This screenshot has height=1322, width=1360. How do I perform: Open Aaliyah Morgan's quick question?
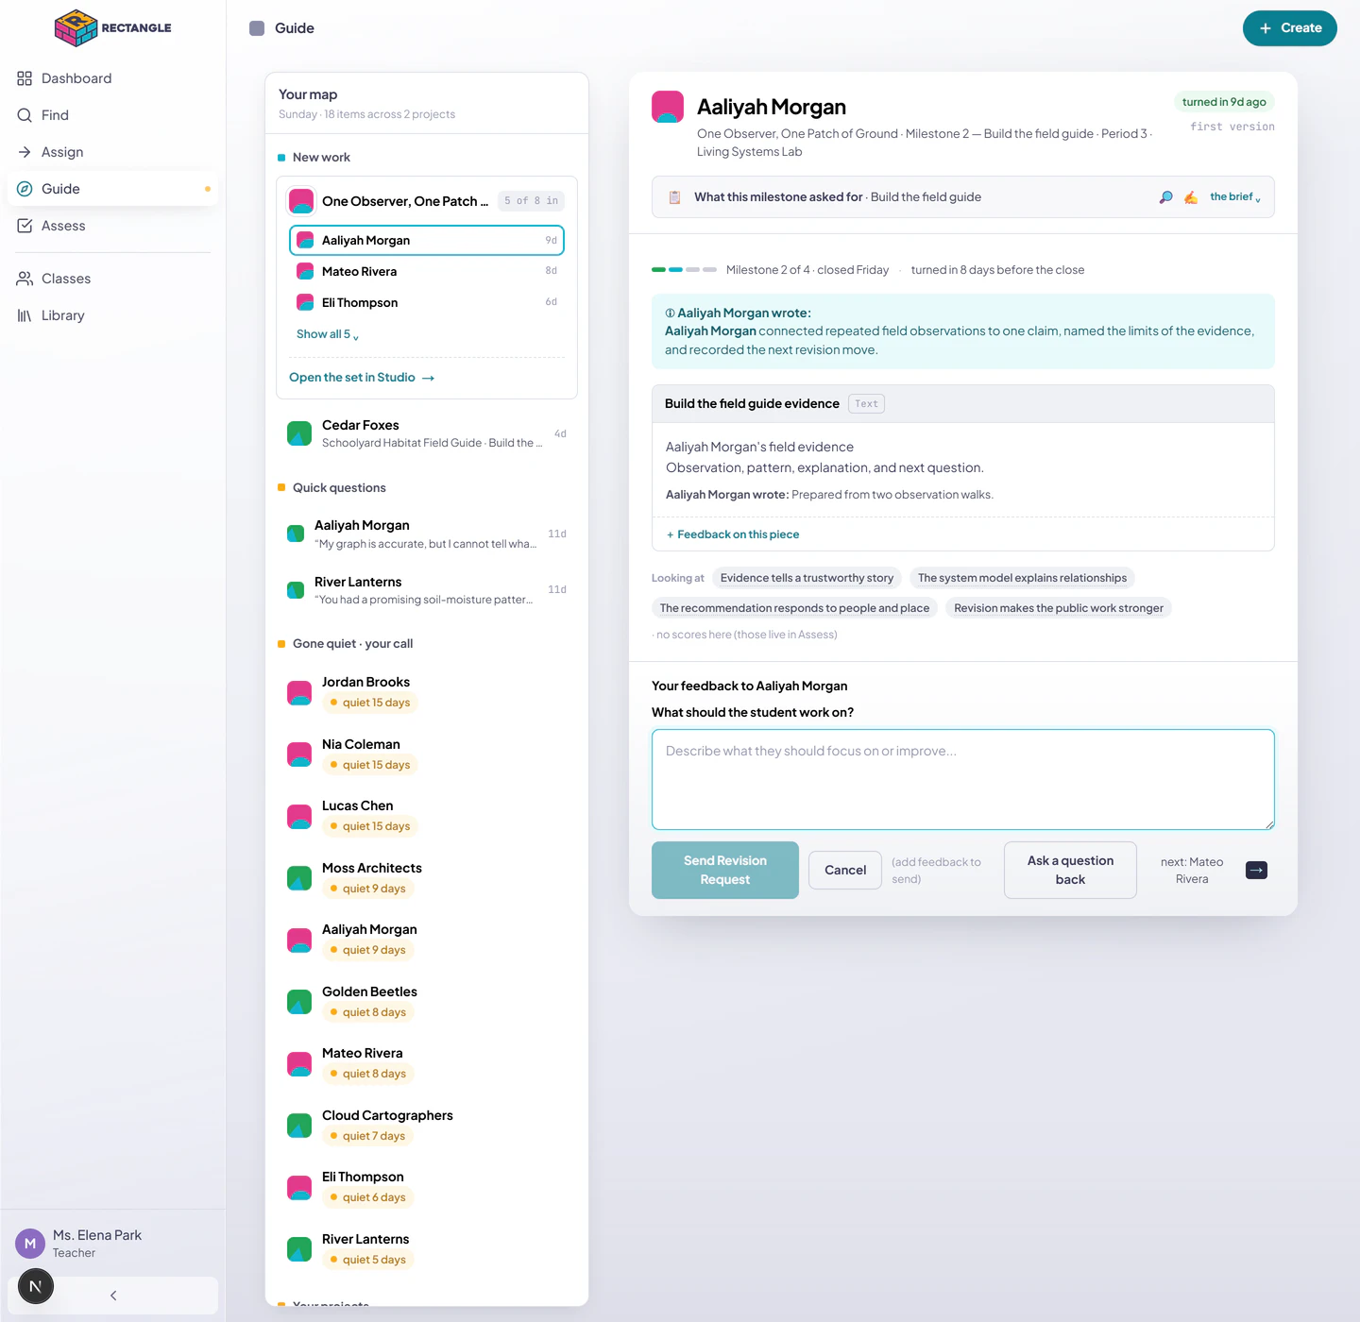427,534
